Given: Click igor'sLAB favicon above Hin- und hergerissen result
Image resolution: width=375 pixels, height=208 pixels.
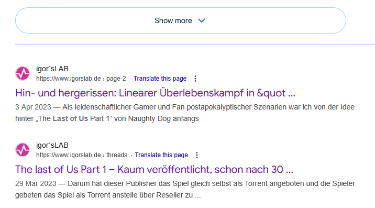Looking at the screenshot, I should pos(23,73).
